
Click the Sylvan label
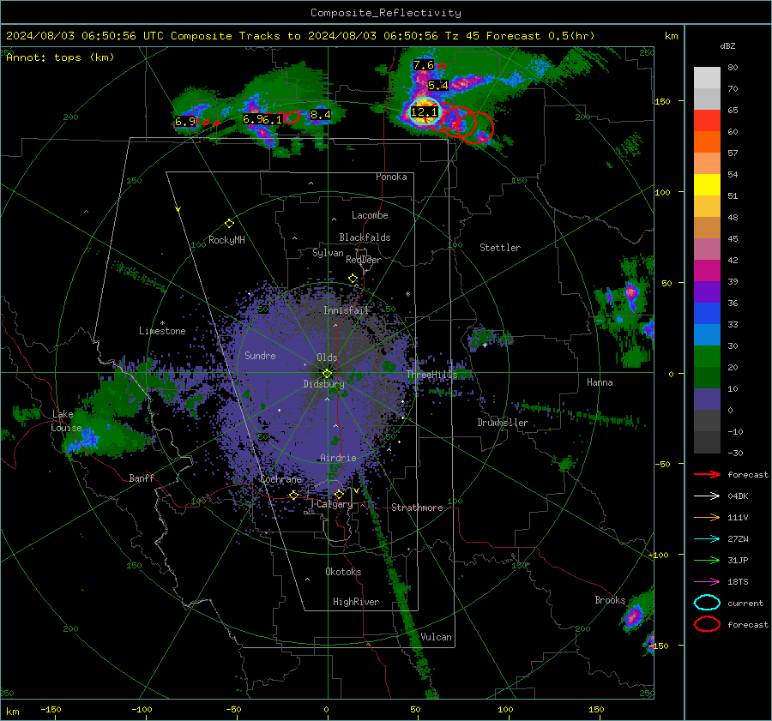[328, 253]
